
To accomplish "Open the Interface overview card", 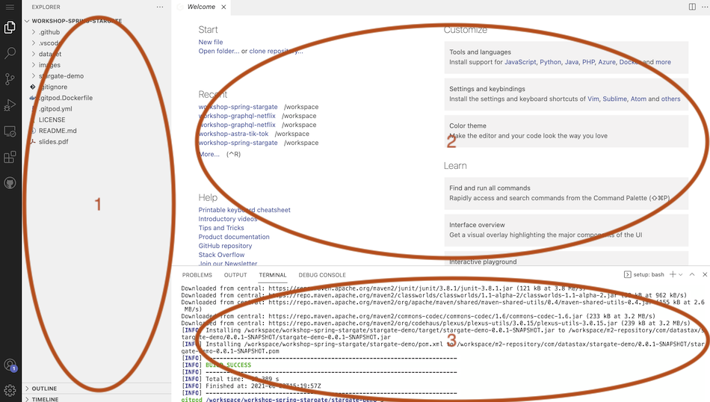I will pyautogui.click(x=566, y=230).
